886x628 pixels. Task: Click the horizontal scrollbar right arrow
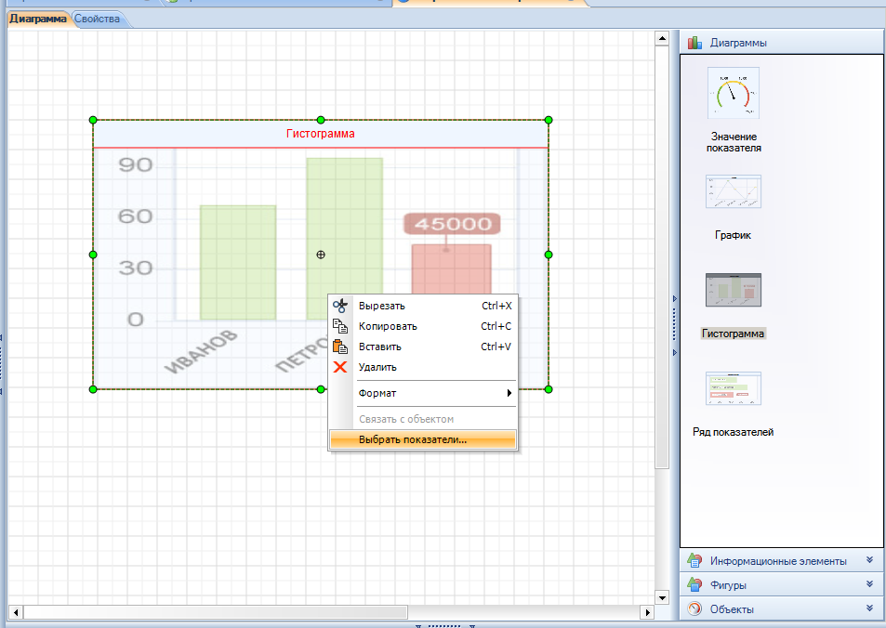648,612
